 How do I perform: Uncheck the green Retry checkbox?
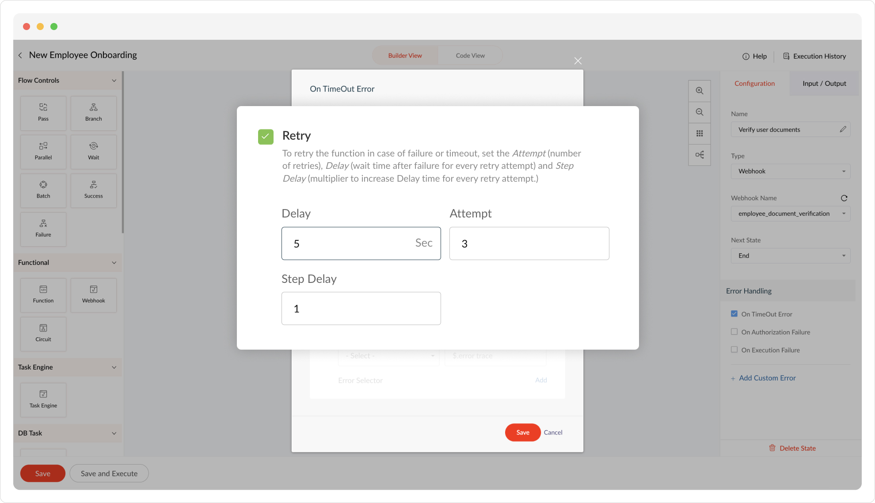click(x=266, y=137)
